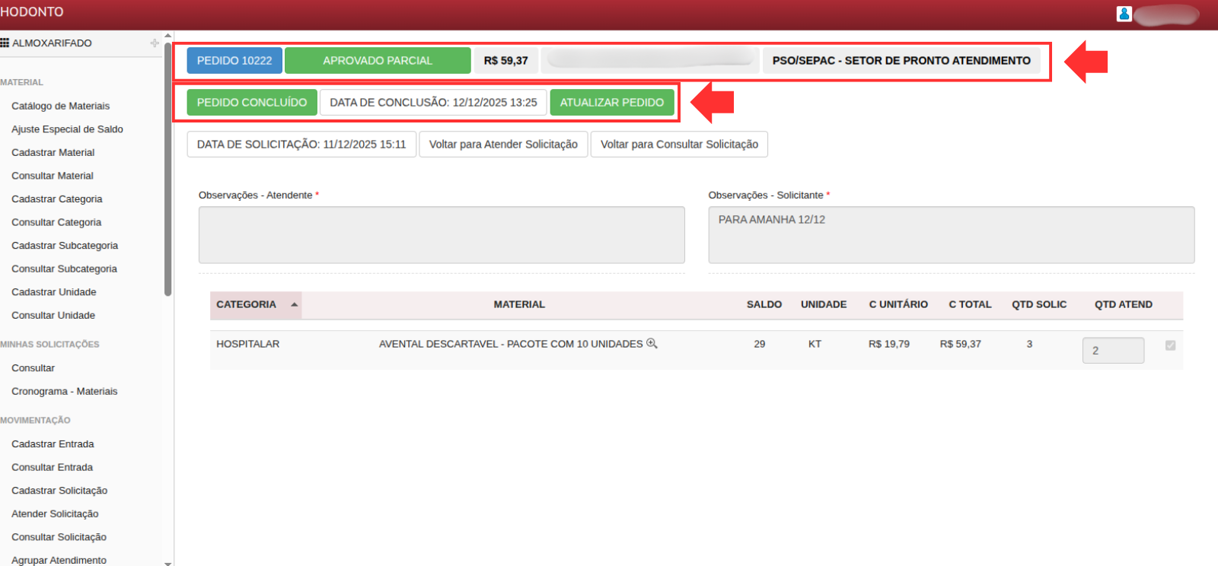This screenshot has width=1218, height=566.
Task: Click Voltar para Atender Solicitação button
Action: coord(503,145)
